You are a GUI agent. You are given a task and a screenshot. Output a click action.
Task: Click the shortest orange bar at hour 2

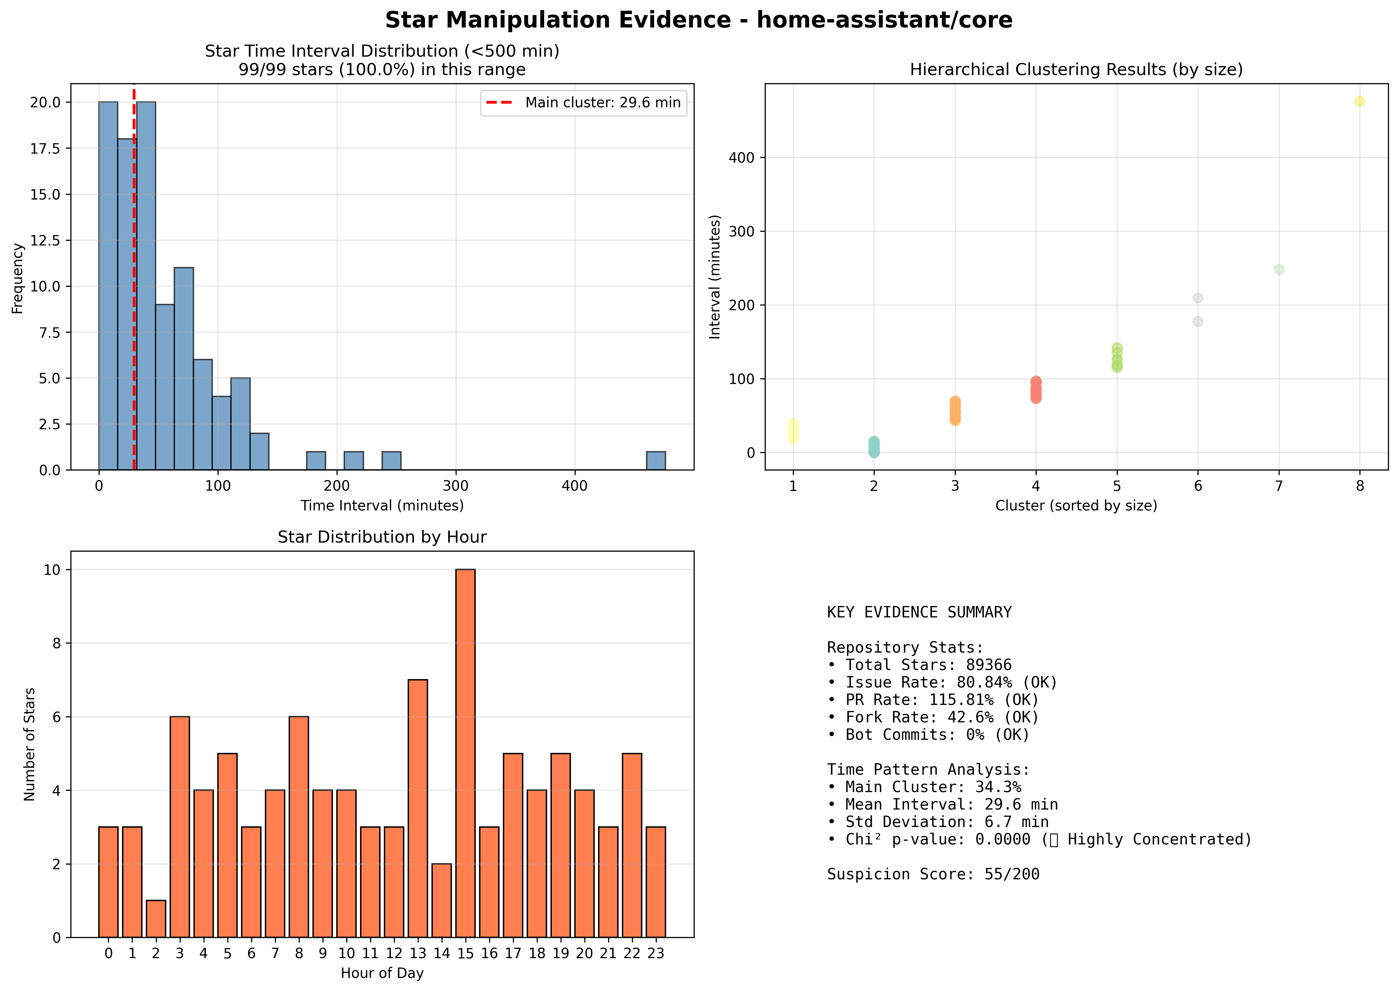[x=156, y=919]
